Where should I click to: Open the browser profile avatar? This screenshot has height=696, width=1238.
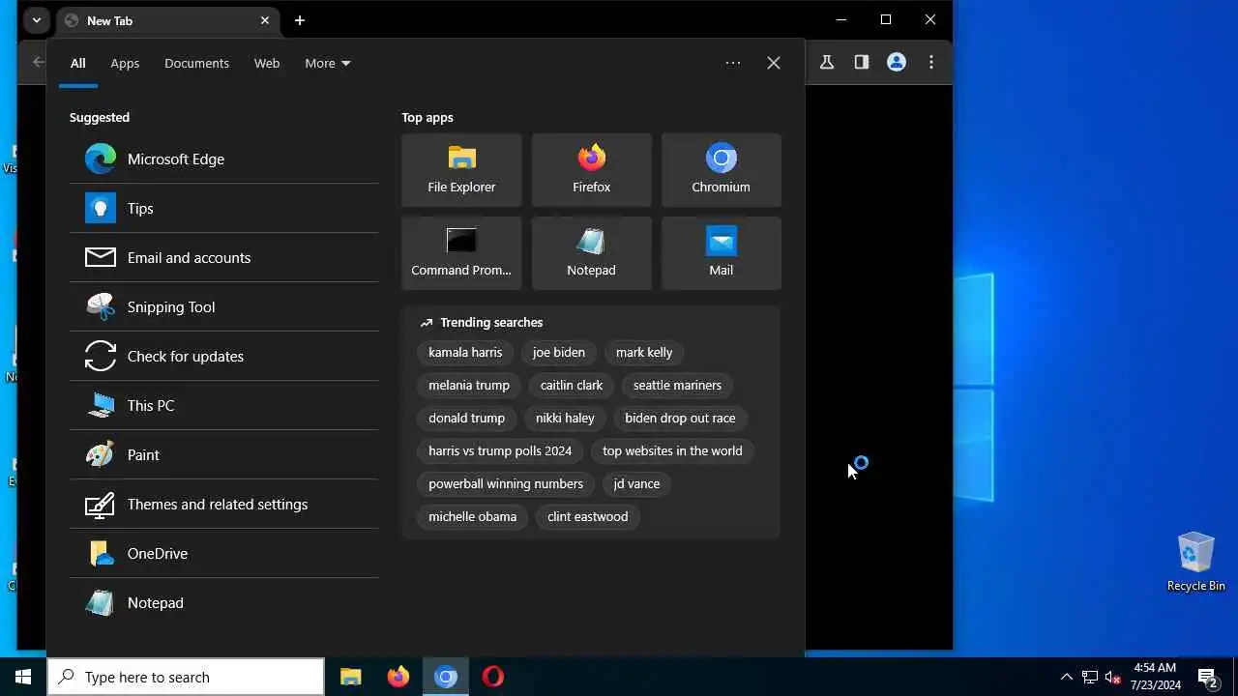pyautogui.click(x=897, y=62)
